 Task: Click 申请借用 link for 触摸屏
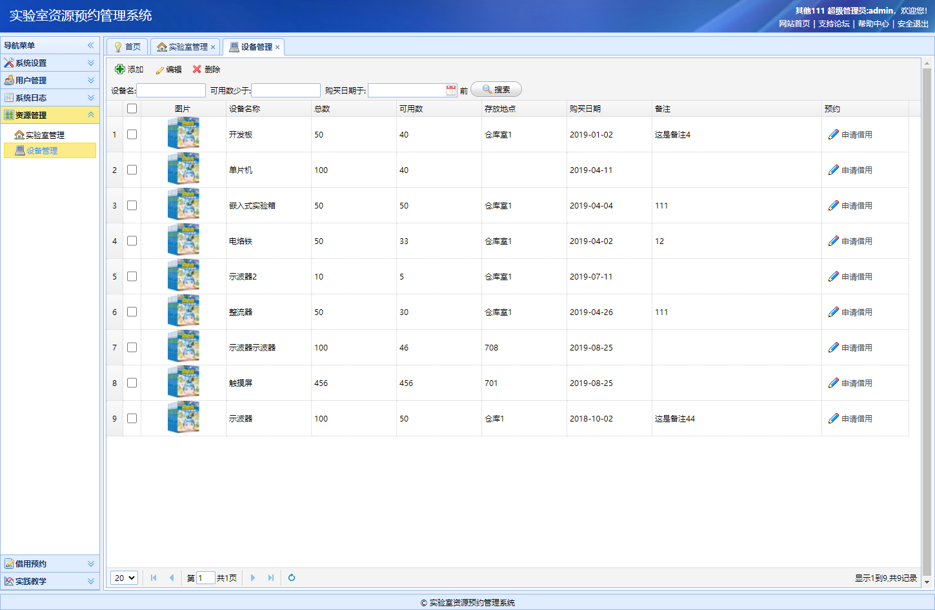coord(850,383)
